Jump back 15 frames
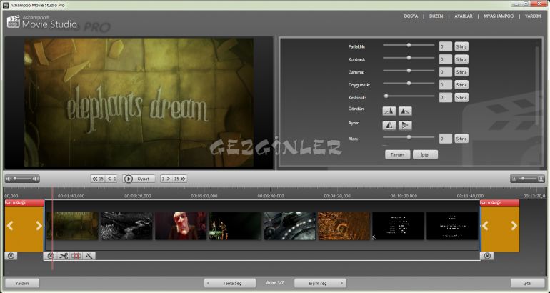This screenshot has width=550, height=293. (98, 179)
